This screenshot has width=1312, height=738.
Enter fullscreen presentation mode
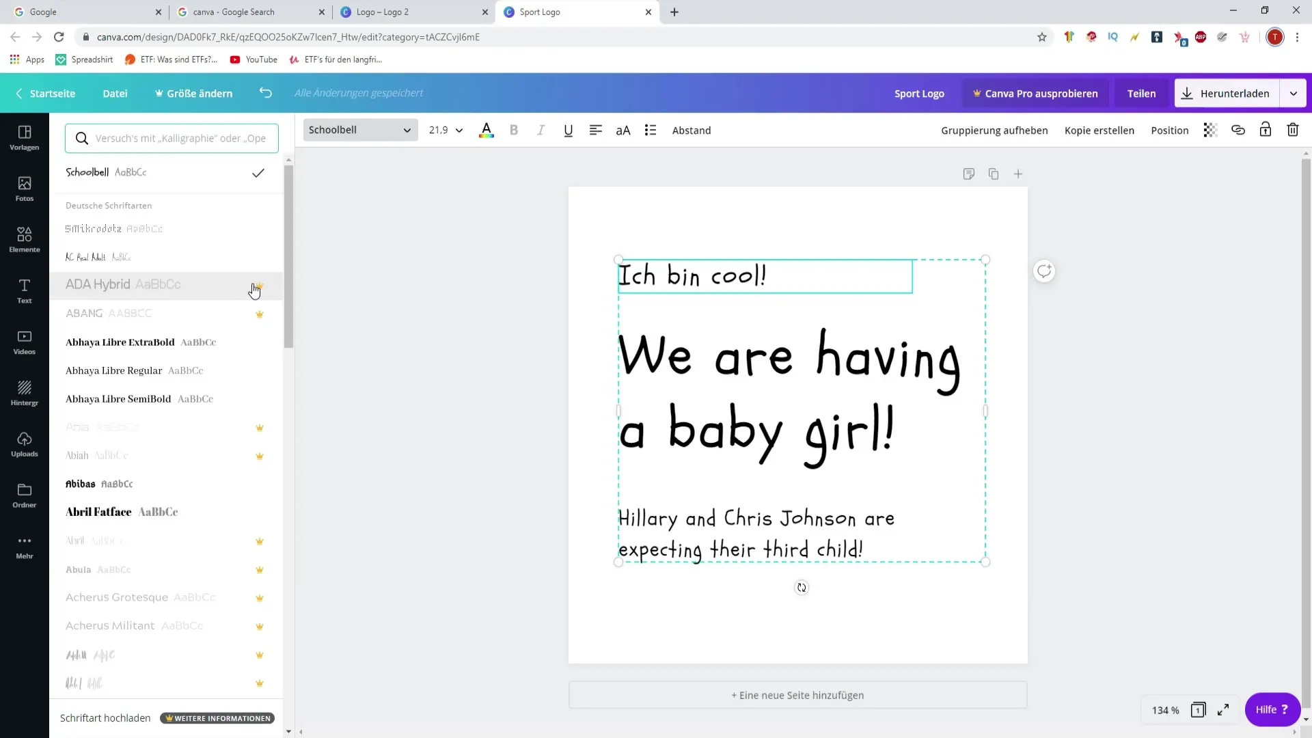pyautogui.click(x=1223, y=710)
